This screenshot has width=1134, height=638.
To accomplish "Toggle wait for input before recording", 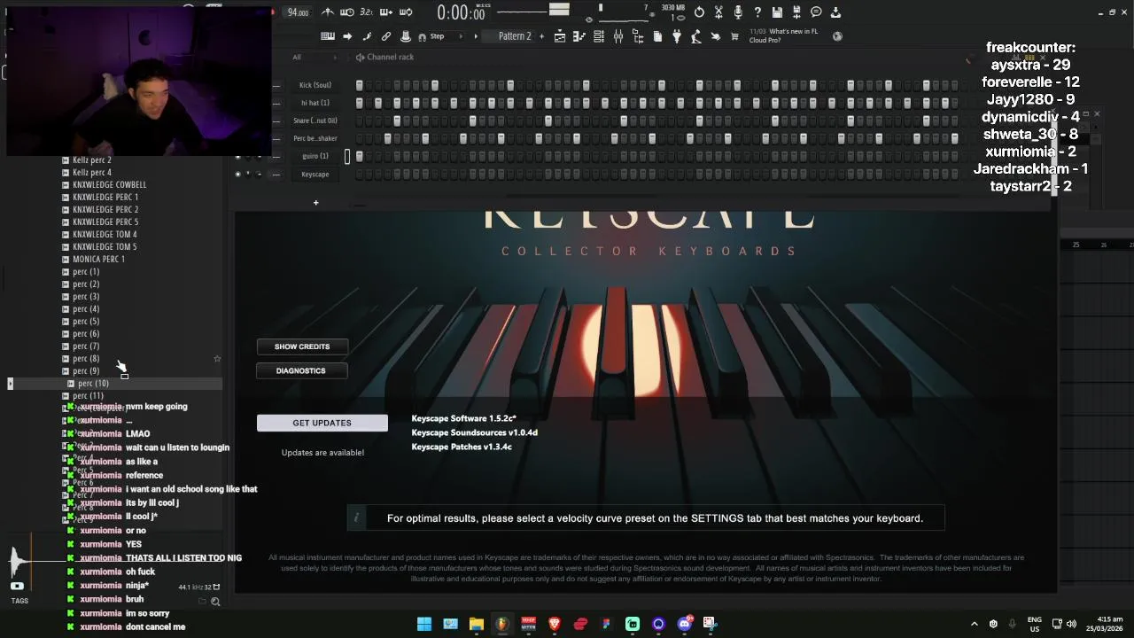I will pyautogui.click(x=347, y=12).
